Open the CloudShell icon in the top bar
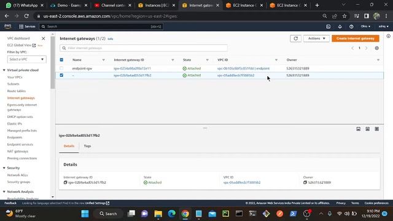This screenshot has width=393, height=221. (328, 26)
